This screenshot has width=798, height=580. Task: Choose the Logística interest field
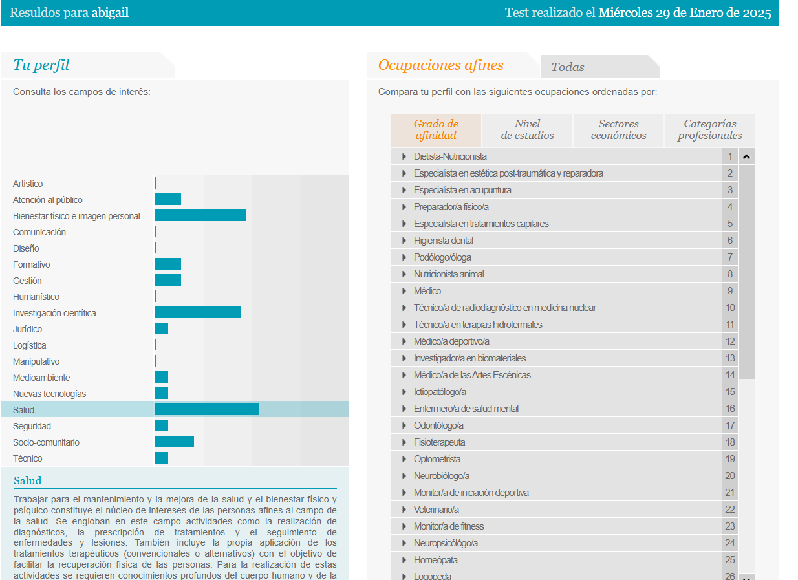pyautogui.click(x=30, y=345)
